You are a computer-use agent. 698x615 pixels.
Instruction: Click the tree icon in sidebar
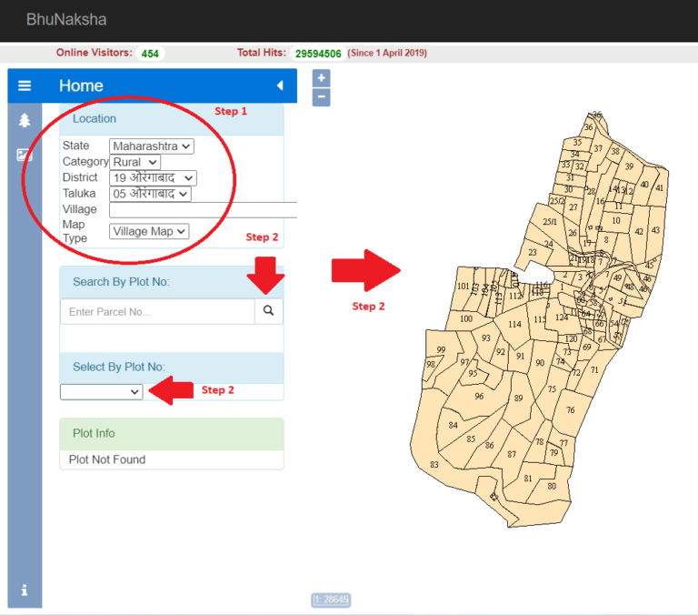click(25, 120)
